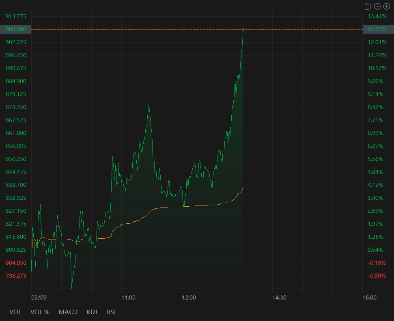Click the 11:00 time axis label
394x321 pixels.
(x=128, y=297)
